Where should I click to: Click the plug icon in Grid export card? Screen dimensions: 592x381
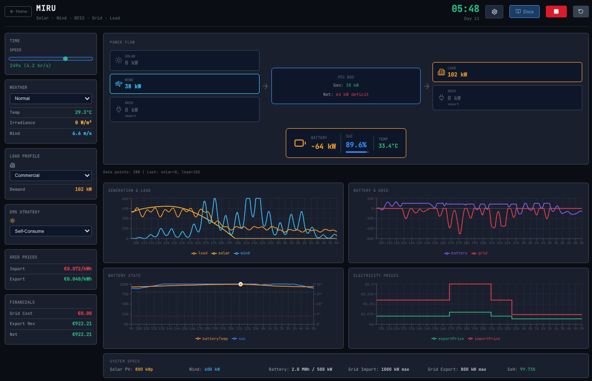441,97
